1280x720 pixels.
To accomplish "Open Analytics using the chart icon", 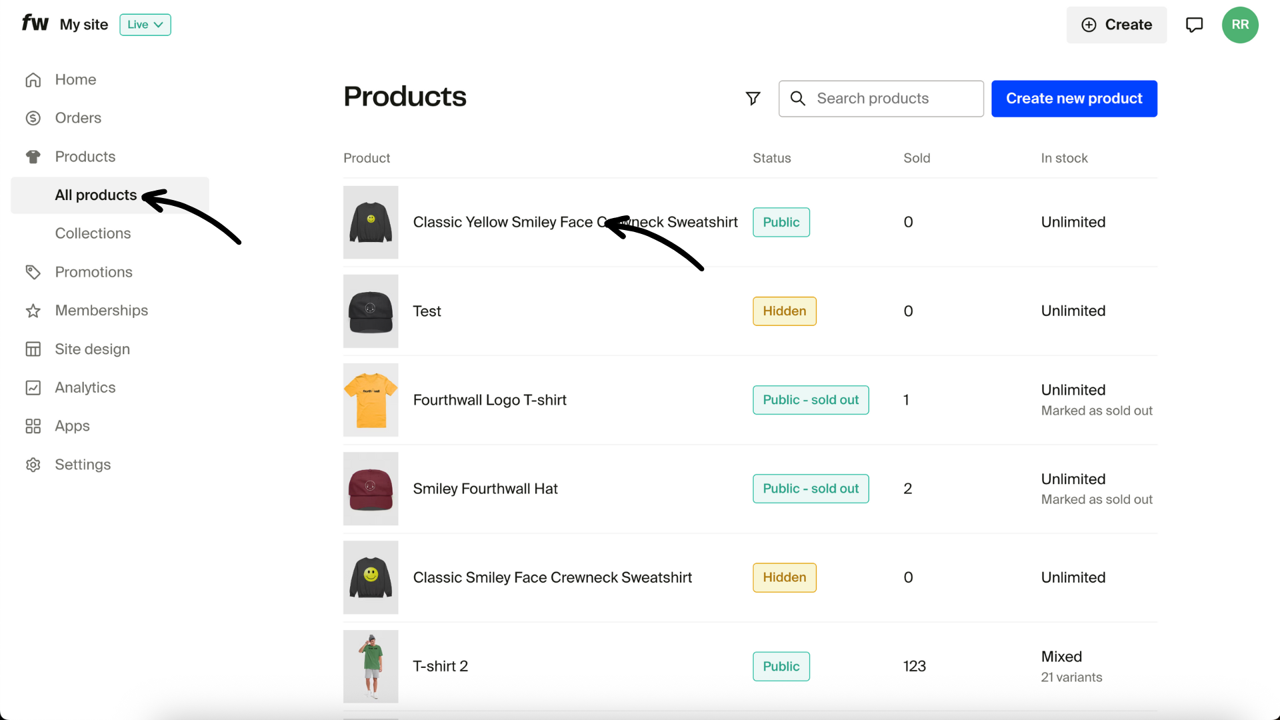I will [x=33, y=387].
